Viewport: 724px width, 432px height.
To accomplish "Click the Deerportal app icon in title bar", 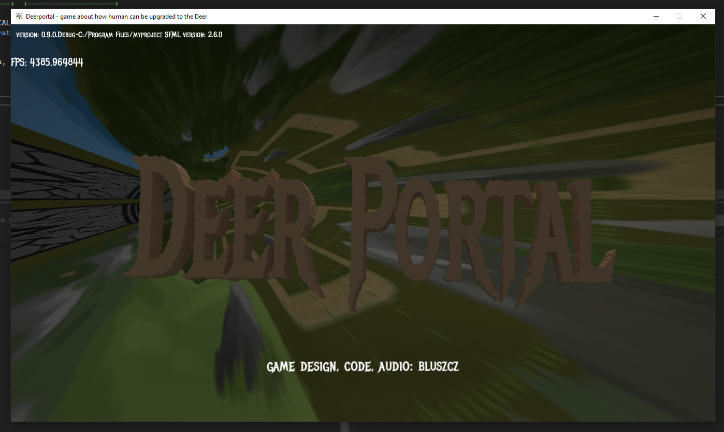I will [x=19, y=17].
